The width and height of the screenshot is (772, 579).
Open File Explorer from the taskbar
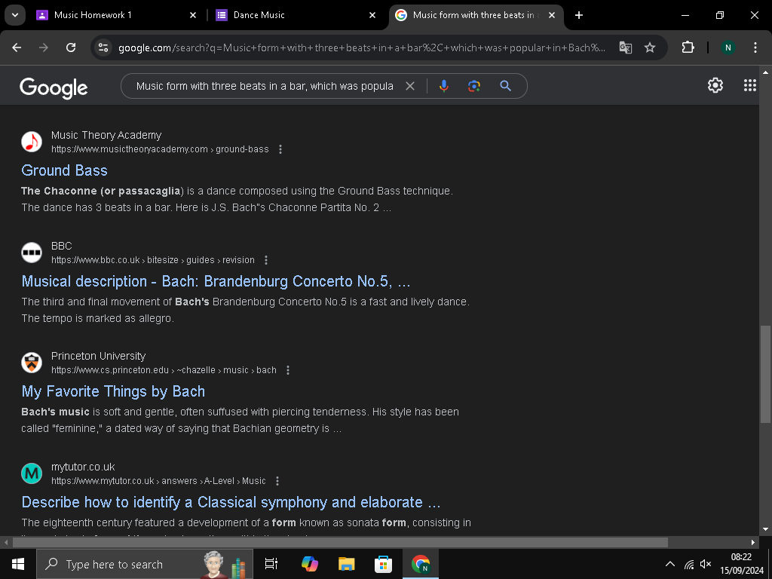coord(347,564)
